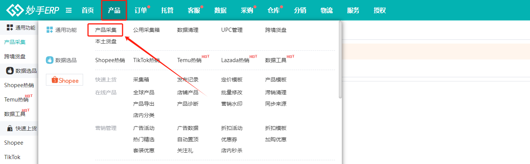The image size is (530, 164).
Task: Open 店铺产品 in dropdown
Action: click(188, 92)
